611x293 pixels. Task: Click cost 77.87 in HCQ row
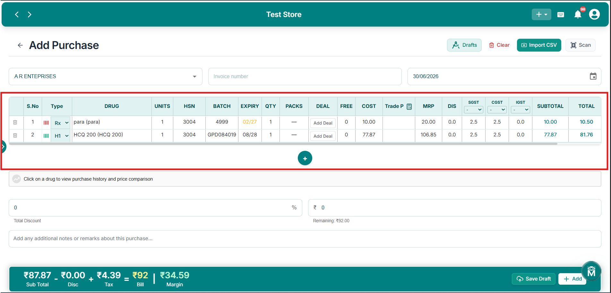pos(369,135)
